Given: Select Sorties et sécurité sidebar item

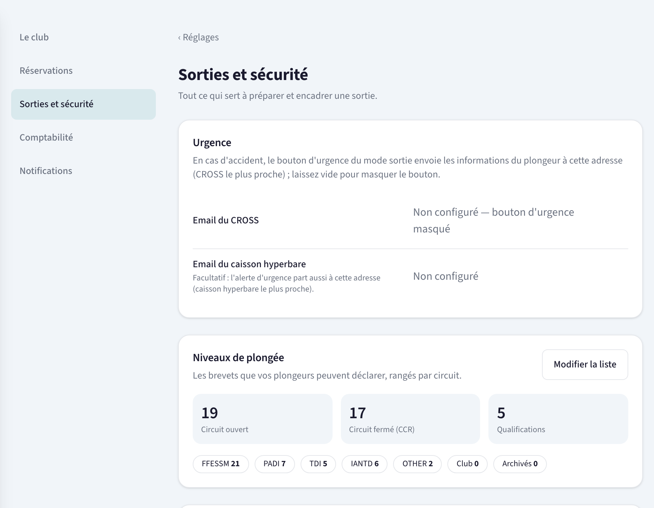Looking at the screenshot, I should [83, 104].
